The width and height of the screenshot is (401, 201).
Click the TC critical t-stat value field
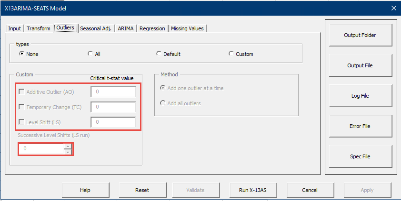[x=113, y=107]
